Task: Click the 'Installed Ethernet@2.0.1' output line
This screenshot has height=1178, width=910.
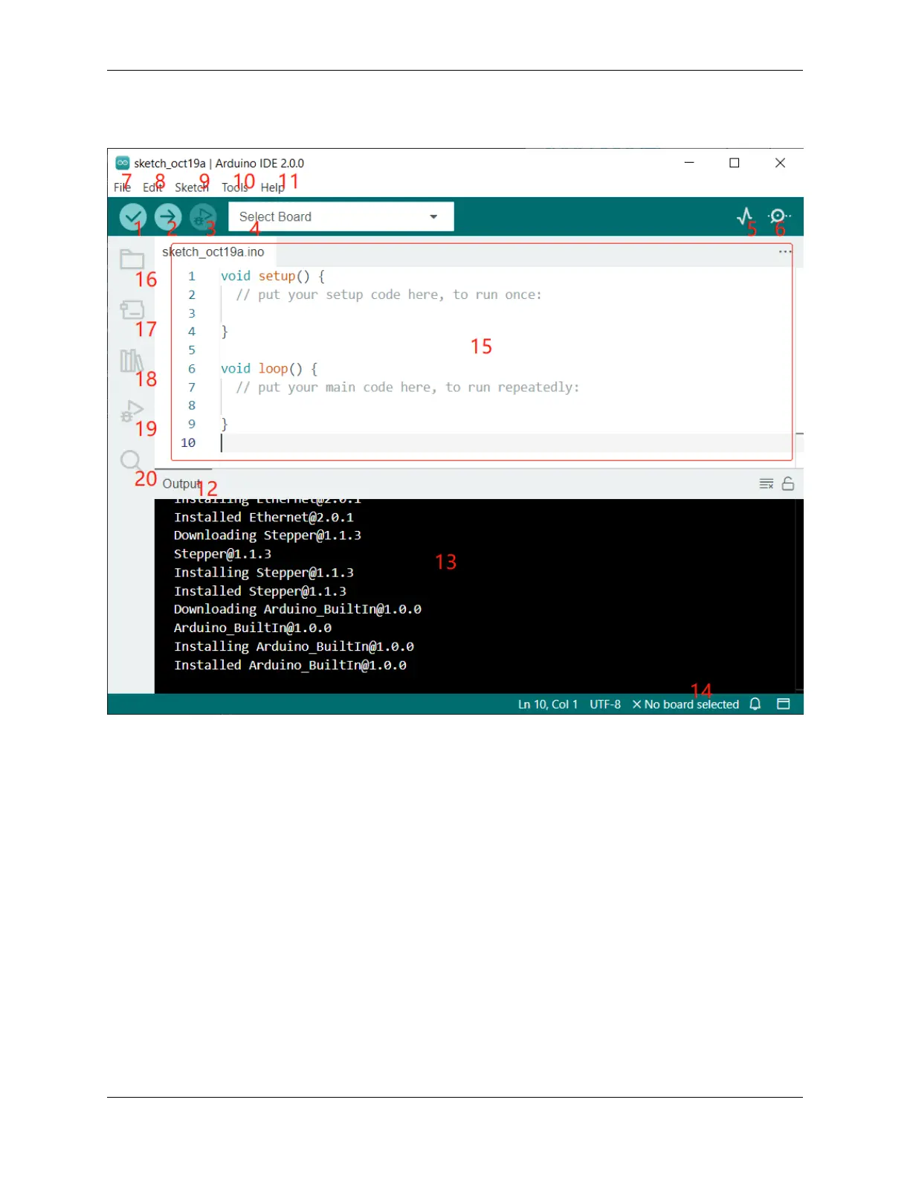Action: (264, 518)
